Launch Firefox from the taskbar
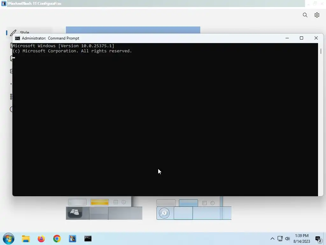 click(41, 239)
